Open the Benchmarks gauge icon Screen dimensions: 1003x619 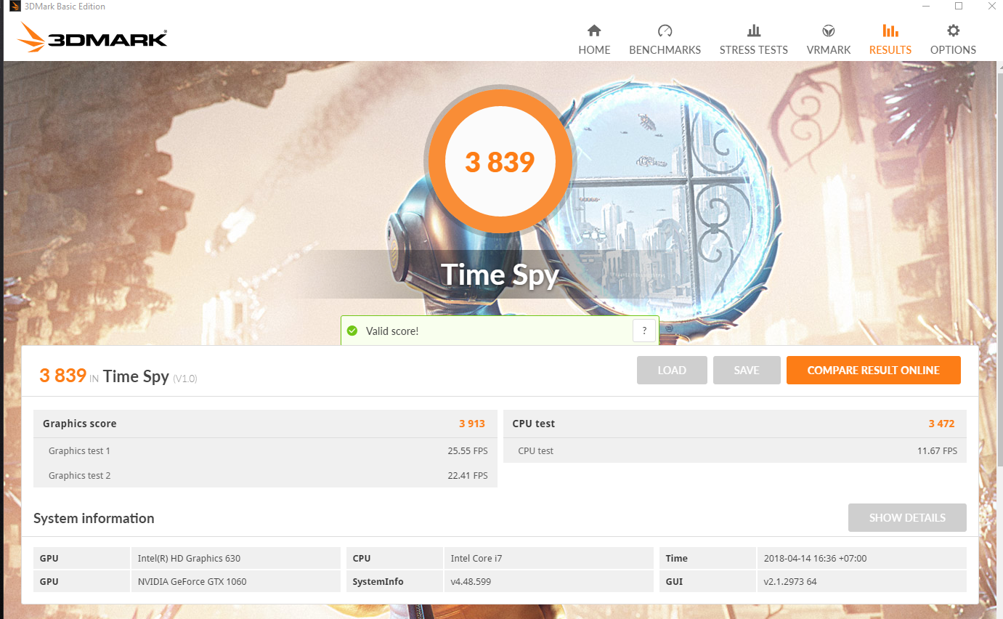[x=665, y=31]
